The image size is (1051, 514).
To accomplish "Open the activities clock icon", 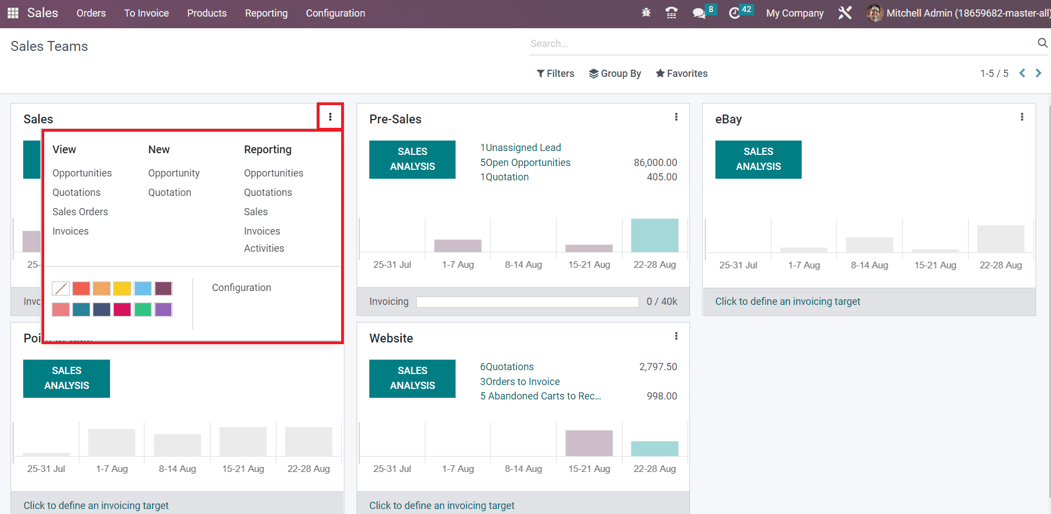I will click(x=734, y=13).
